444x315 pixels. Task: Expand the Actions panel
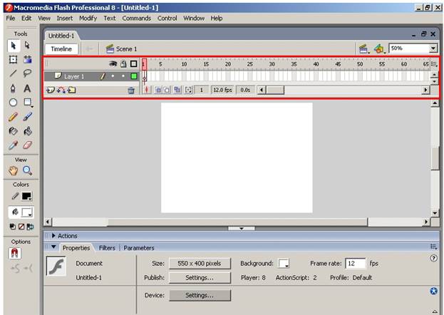click(x=53, y=235)
